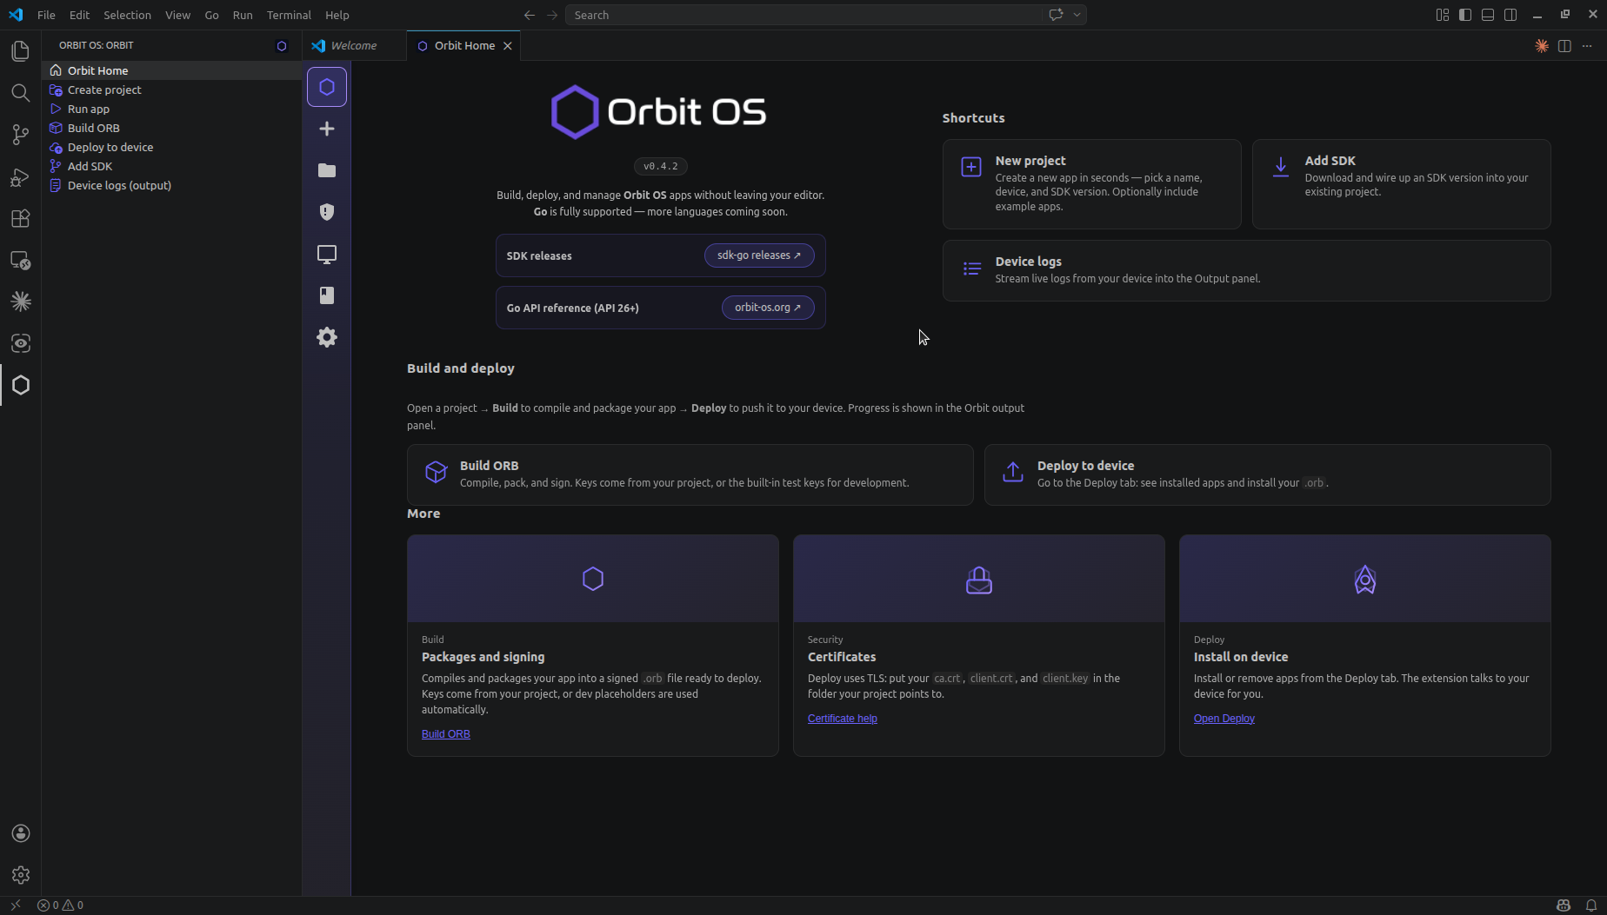Open the monitor device nav icon

tap(327, 254)
